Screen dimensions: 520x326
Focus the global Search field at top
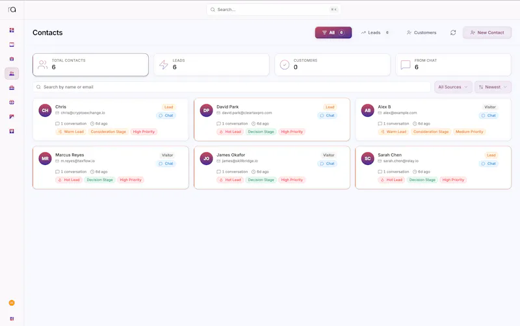274,10
